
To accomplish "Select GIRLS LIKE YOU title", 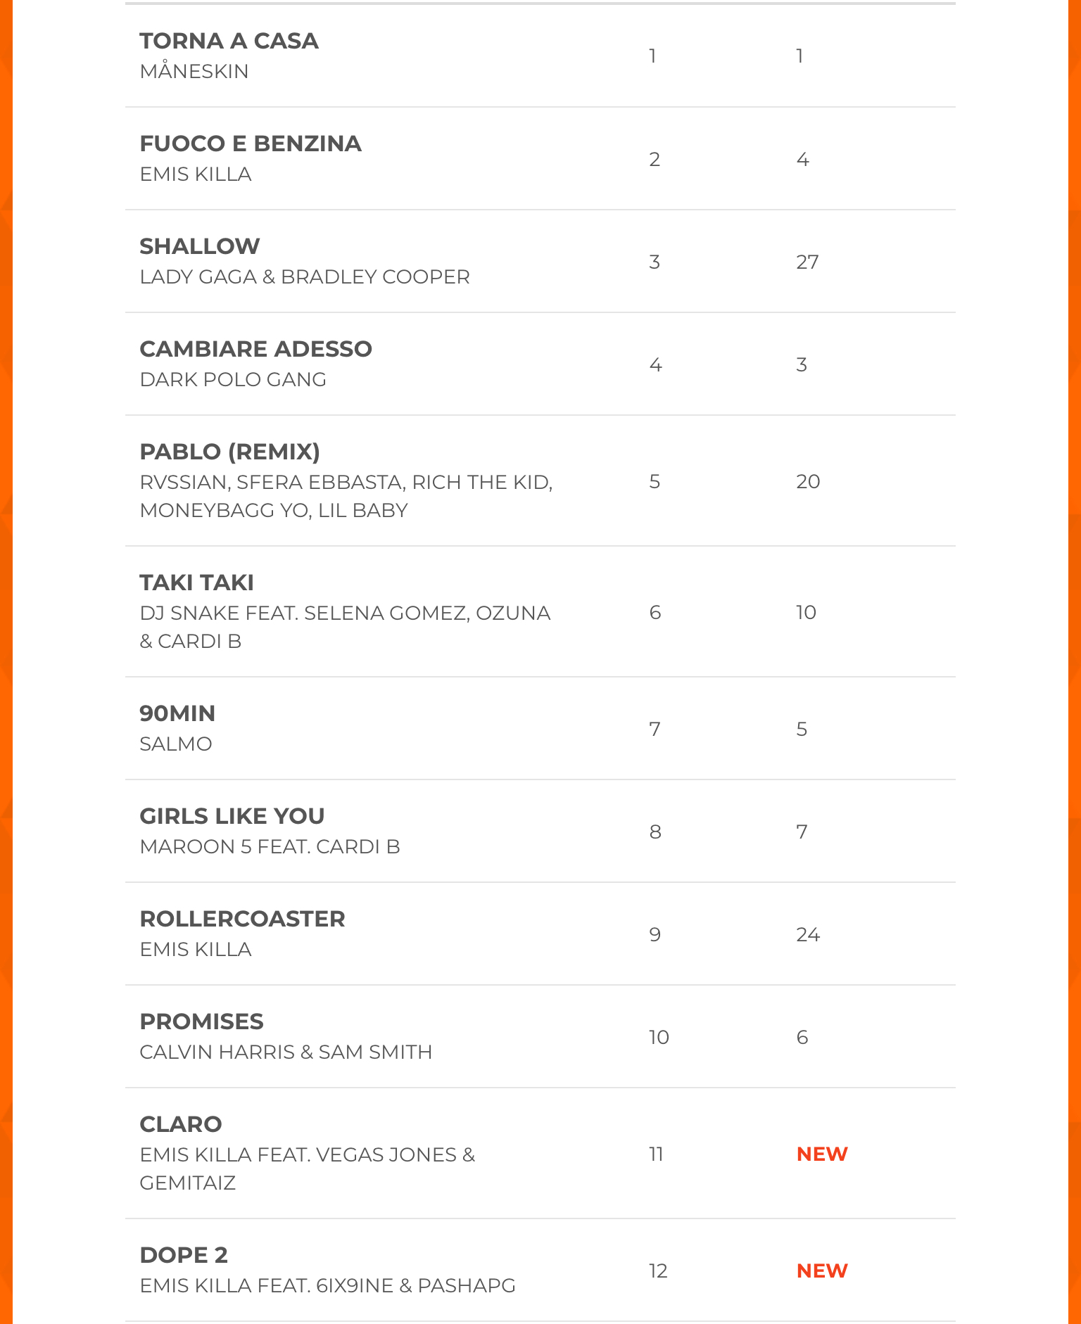I will point(232,816).
